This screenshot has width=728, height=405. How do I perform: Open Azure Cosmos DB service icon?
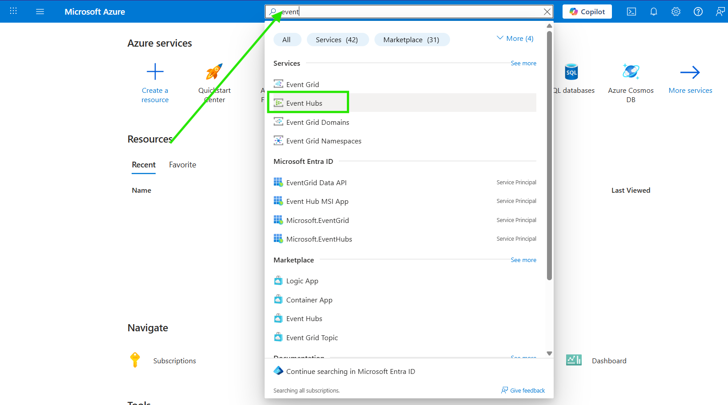630,72
